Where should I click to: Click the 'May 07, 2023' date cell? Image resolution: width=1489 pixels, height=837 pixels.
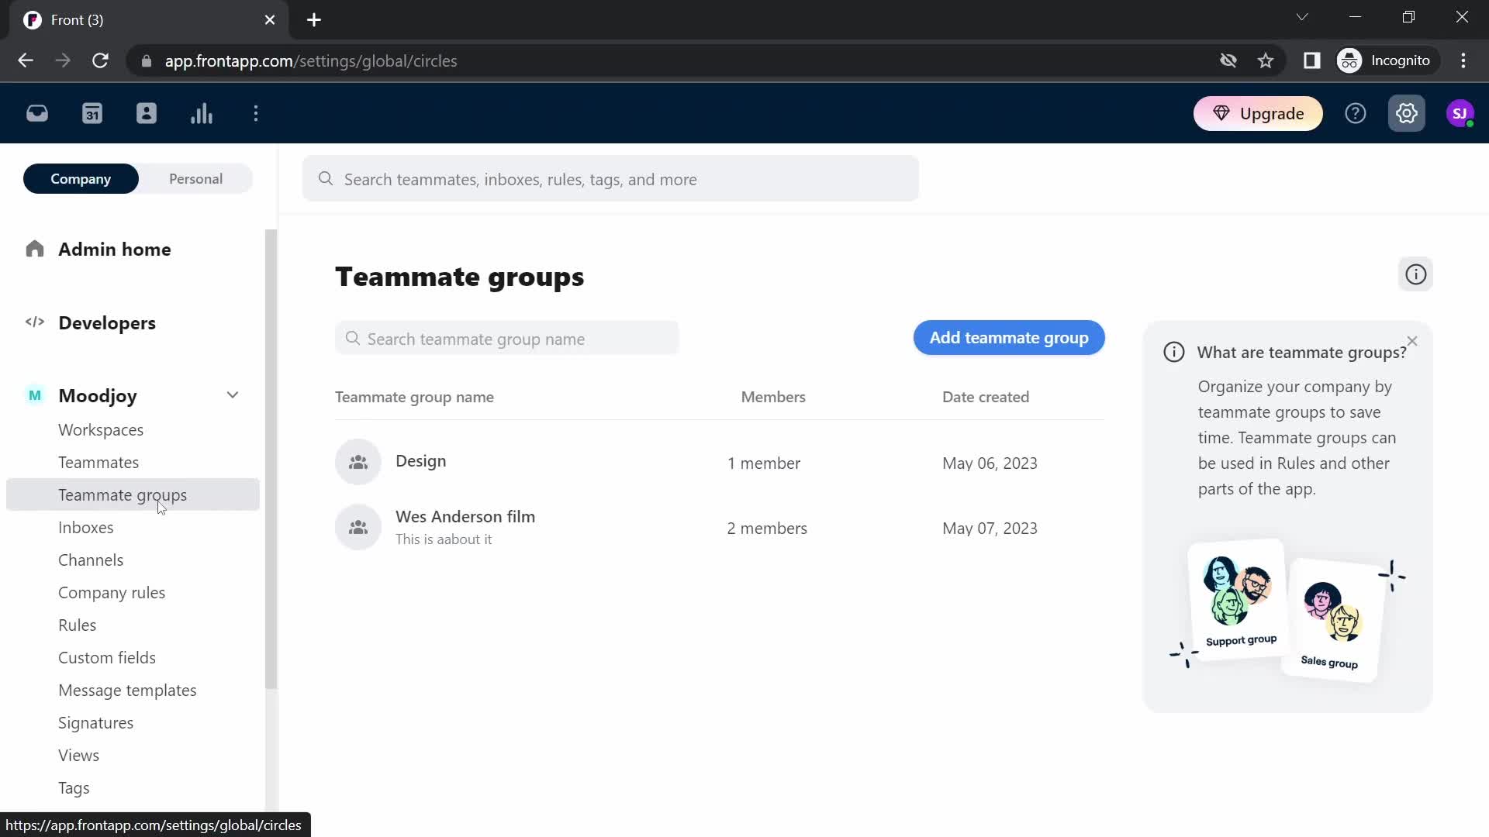(990, 529)
